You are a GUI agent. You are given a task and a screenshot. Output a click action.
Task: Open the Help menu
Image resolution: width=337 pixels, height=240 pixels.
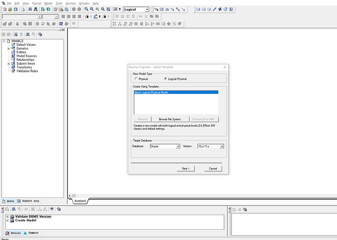[x=95, y=3]
